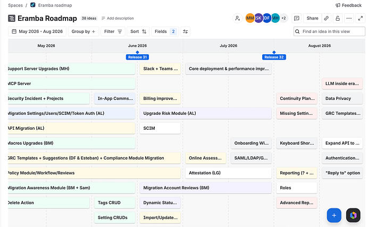Screen dimensions: 367x227
Task: Click the lock permissions icon
Action: (338, 18)
